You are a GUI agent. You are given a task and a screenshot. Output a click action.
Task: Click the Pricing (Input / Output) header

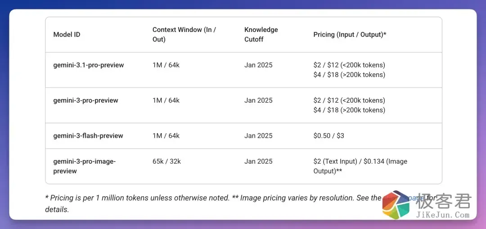[350, 35]
